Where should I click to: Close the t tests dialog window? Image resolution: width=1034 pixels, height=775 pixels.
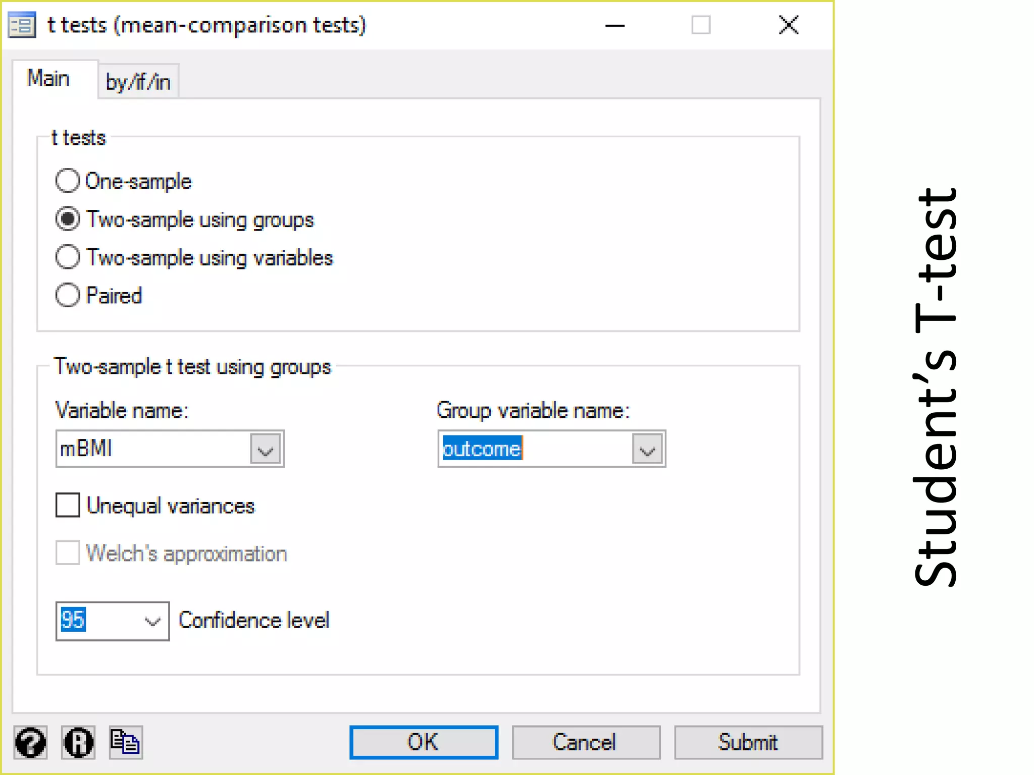point(789,25)
